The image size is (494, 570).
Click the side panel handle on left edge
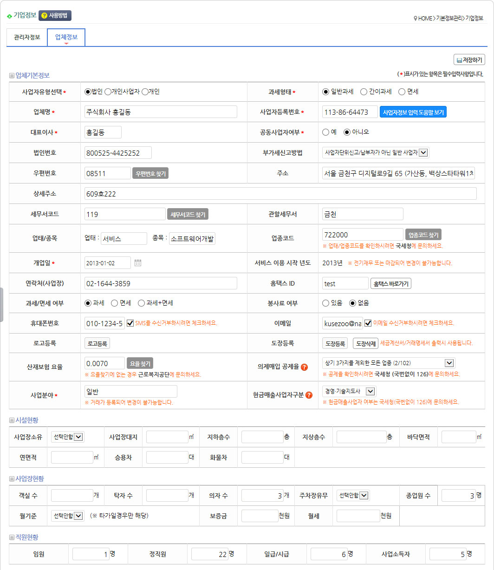(x=1, y=304)
